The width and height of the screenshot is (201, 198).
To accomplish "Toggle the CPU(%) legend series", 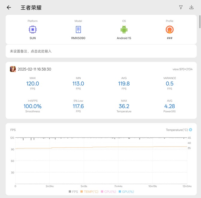I will tap(108, 192).
